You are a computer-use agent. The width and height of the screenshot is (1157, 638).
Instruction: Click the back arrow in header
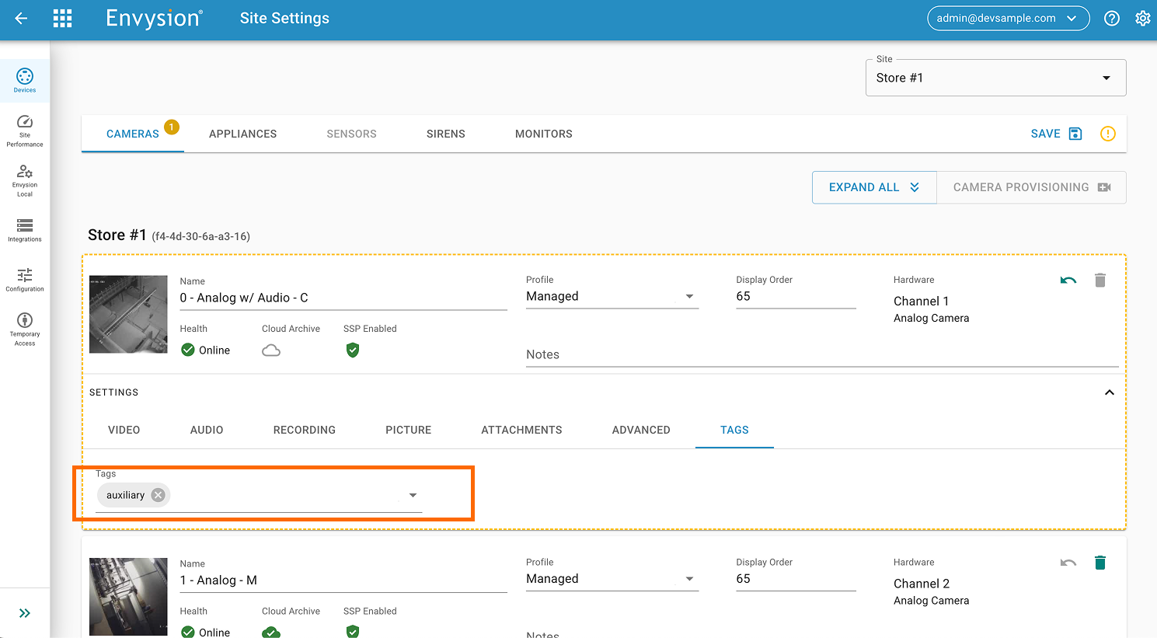click(21, 19)
